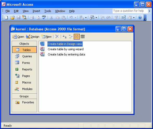Click the Undo arrow icon

point(71,18)
